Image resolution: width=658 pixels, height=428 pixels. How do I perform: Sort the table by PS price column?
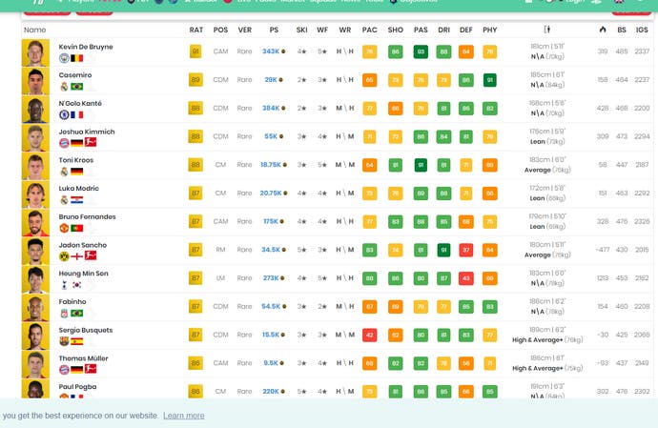tap(274, 30)
